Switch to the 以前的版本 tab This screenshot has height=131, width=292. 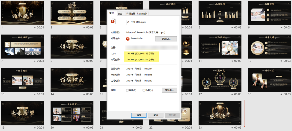click(x=142, y=13)
